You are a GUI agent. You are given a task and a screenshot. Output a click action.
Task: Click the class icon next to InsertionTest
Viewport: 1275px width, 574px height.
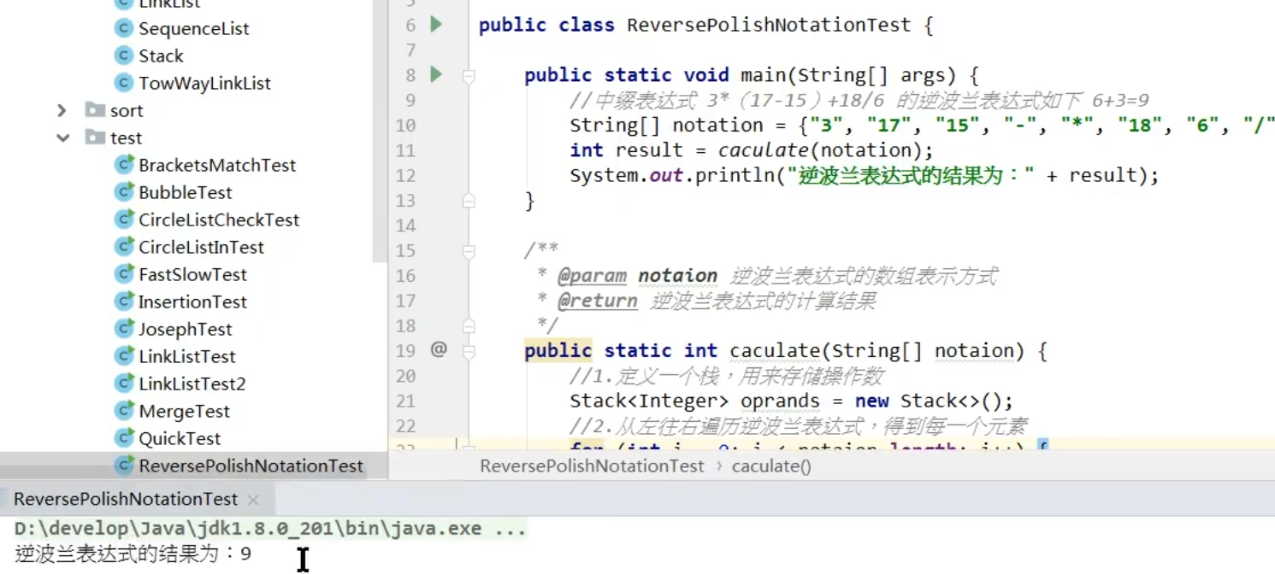click(124, 302)
